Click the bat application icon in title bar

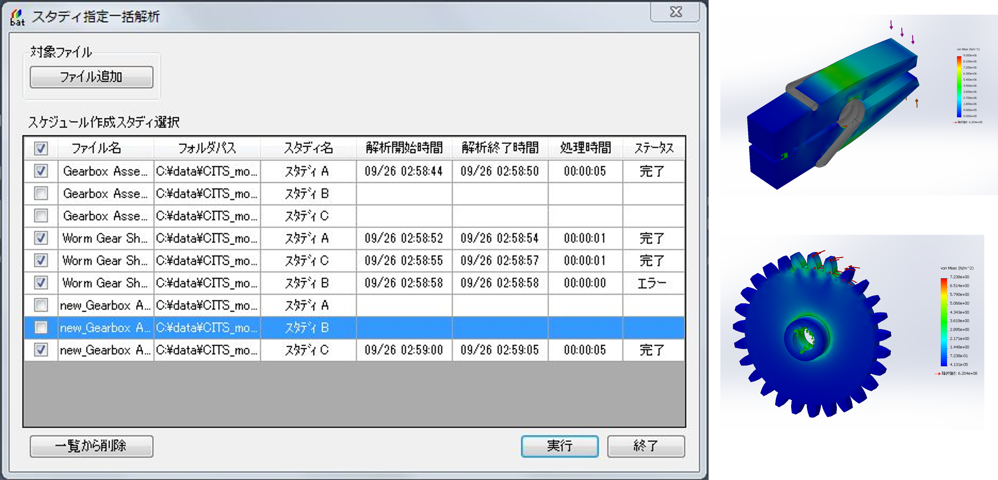coord(17,17)
